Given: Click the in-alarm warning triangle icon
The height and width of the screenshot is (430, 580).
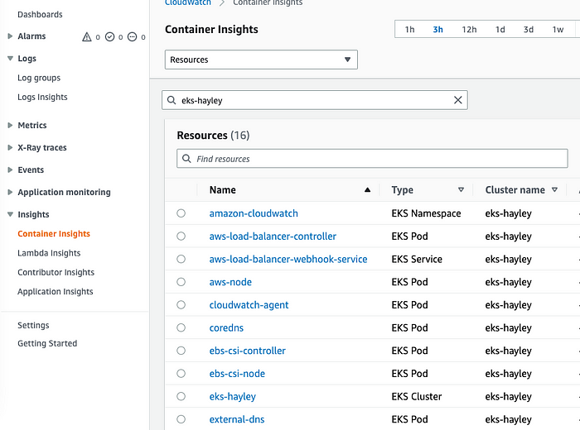Looking at the screenshot, I should click(x=86, y=36).
